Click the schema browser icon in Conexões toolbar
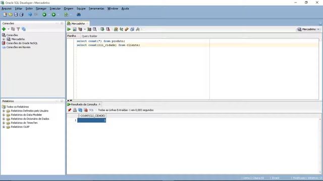Screen dimensions: 323x181 coord(24,29)
